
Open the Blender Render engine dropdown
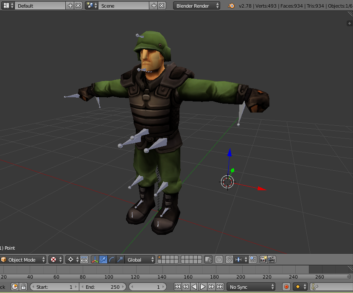(196, 6)
